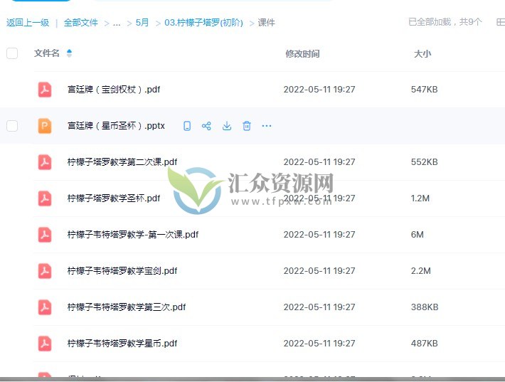
Task: Click the 文件名 column header
Action: pos(47,53)
